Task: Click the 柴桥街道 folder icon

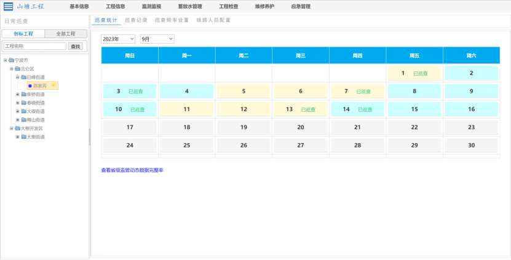Action: pos(24,94)
